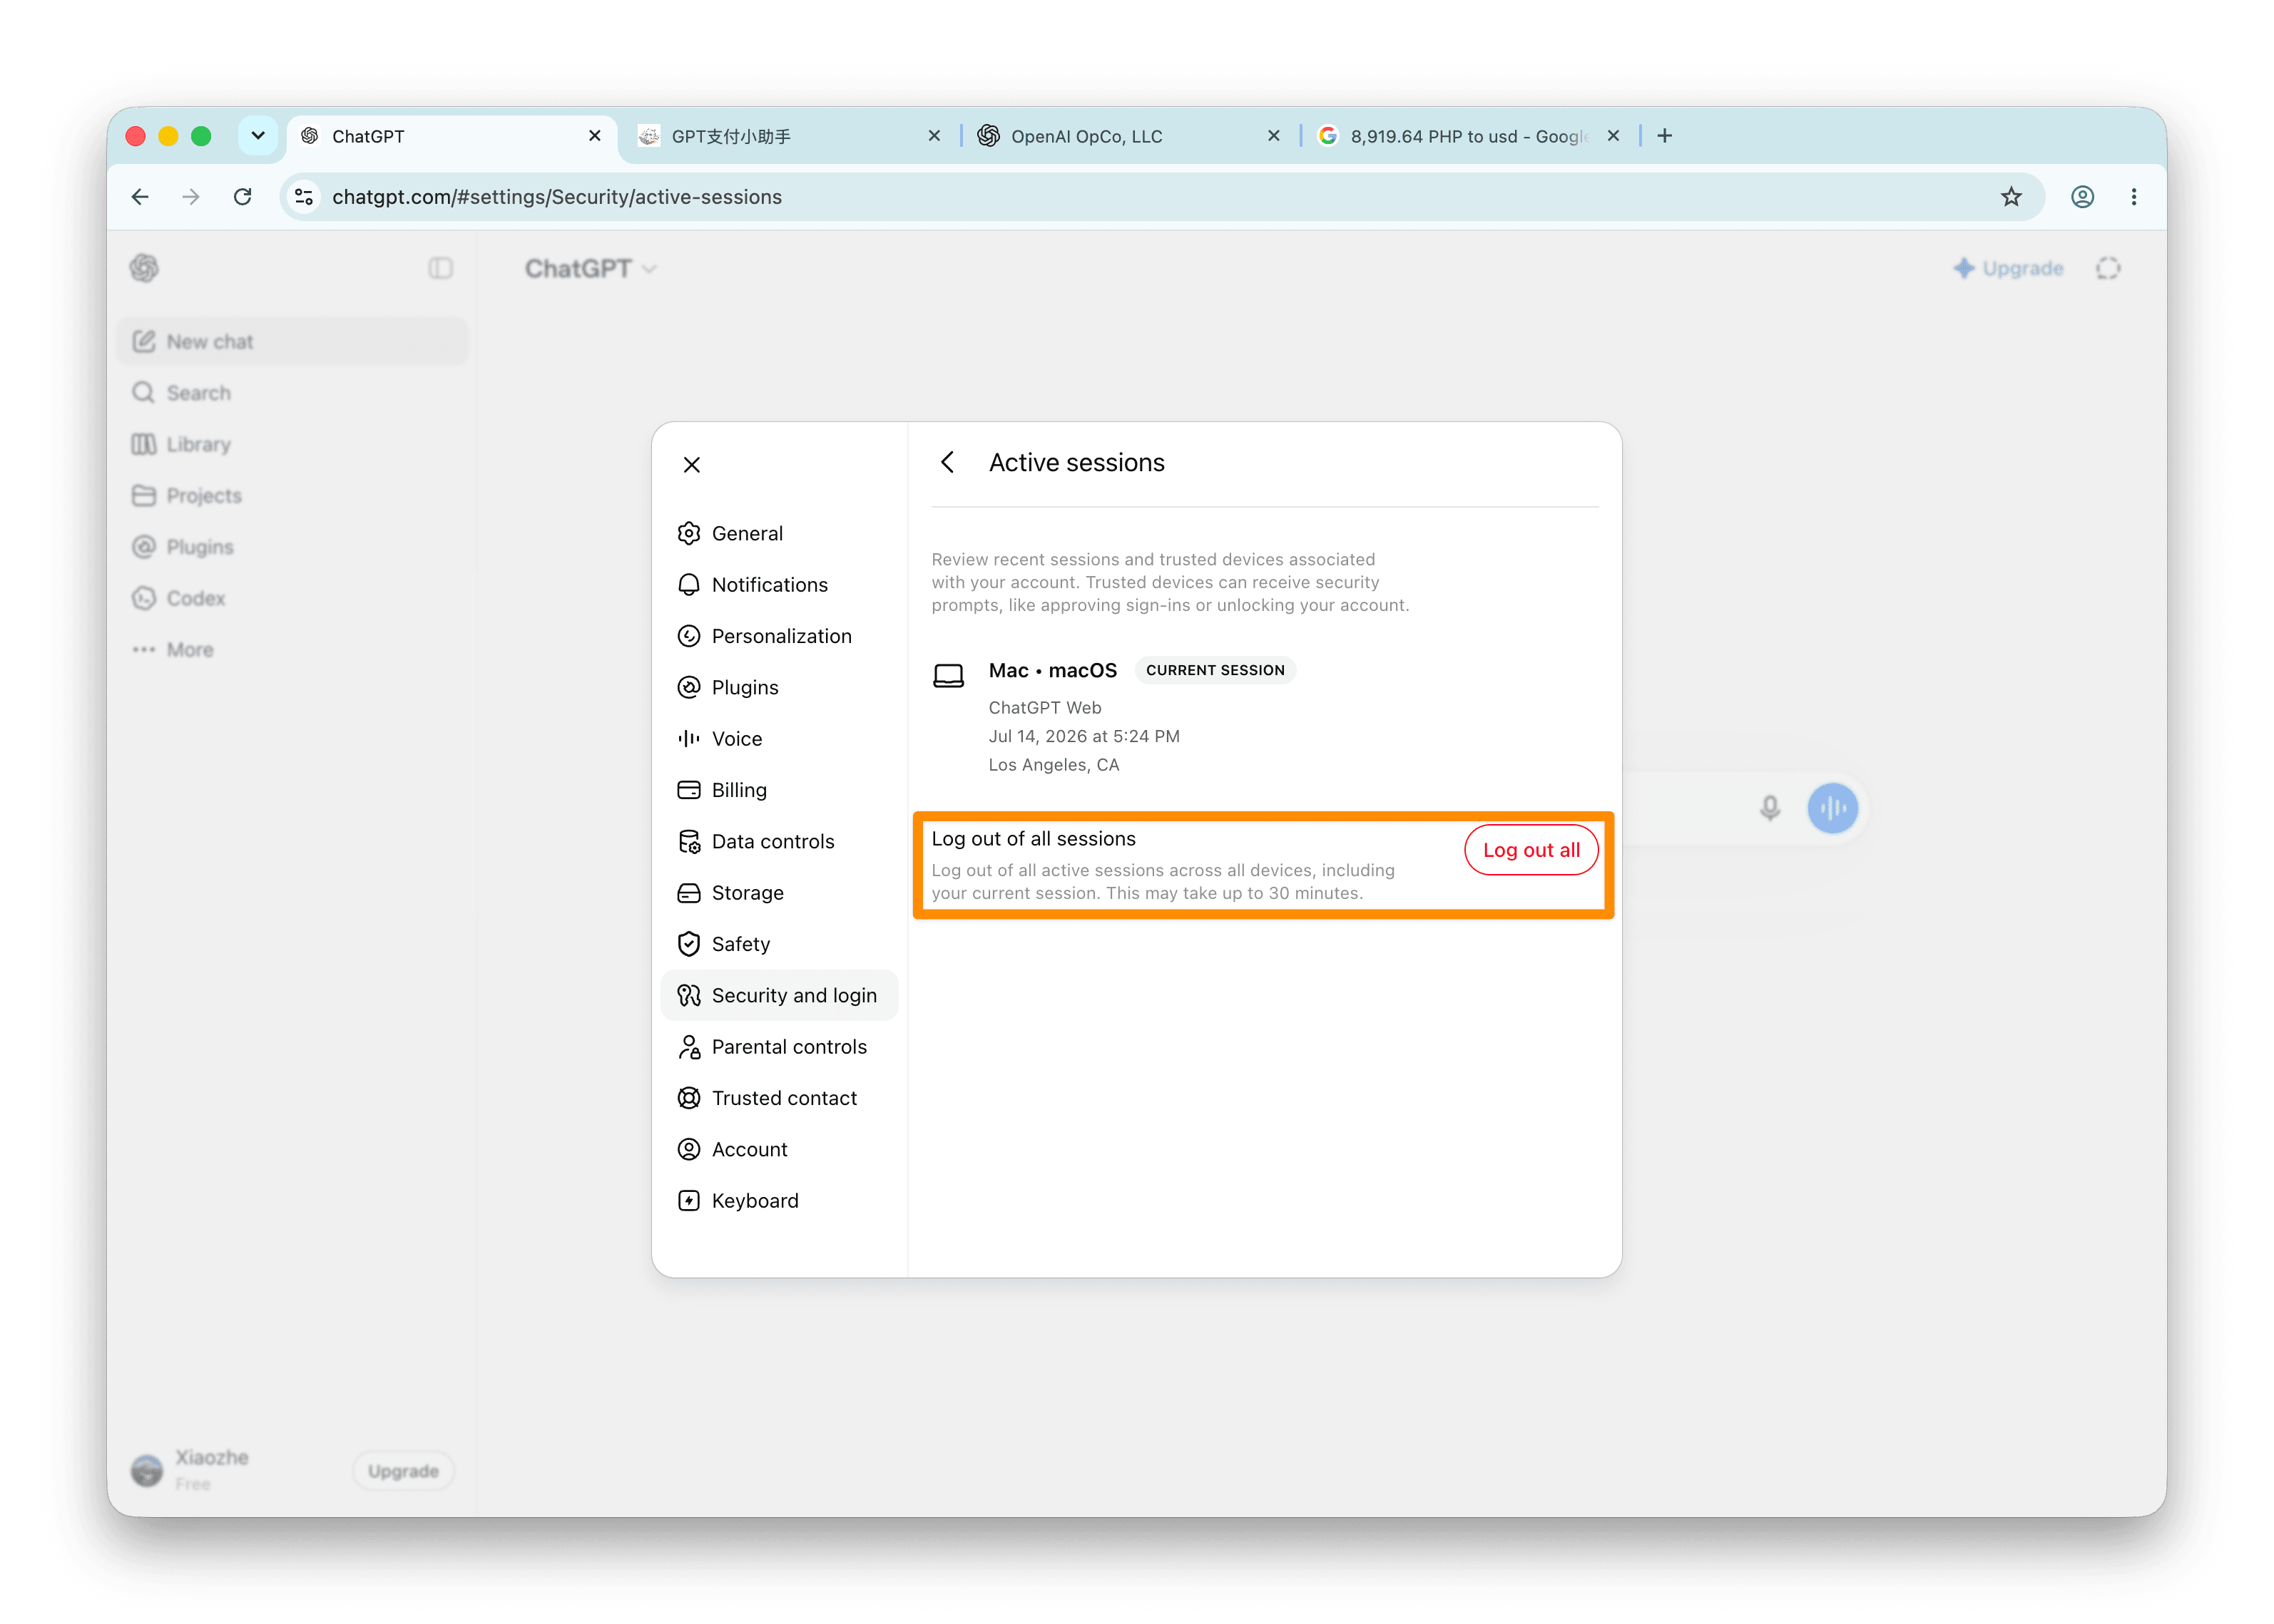Open Projects in the sidebar
Image resolution: width=2274 pixels, height=1624 pixels.
point(293,495)
